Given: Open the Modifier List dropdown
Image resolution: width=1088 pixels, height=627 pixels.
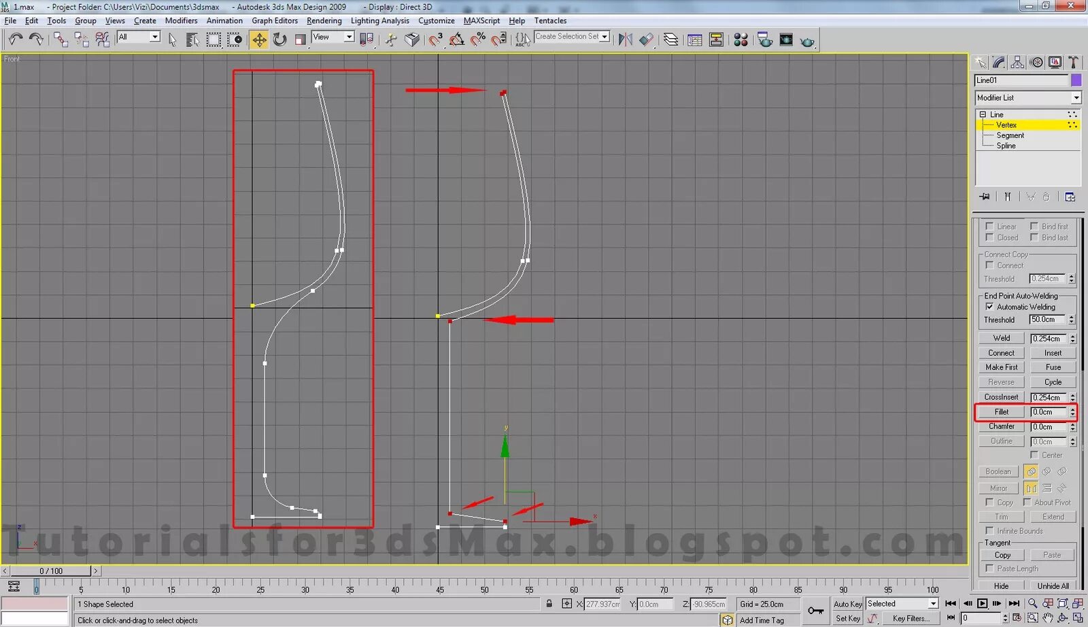Looking at the screenshot, I should pyautogui.click(x=1075, y=97).
